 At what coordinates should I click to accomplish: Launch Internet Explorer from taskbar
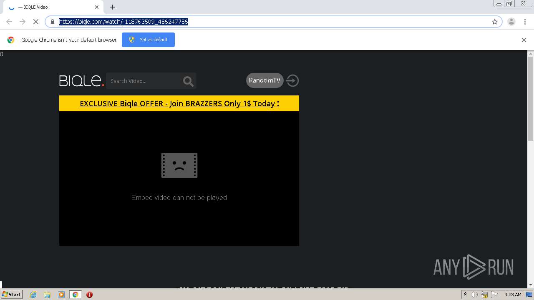(33, 295)
